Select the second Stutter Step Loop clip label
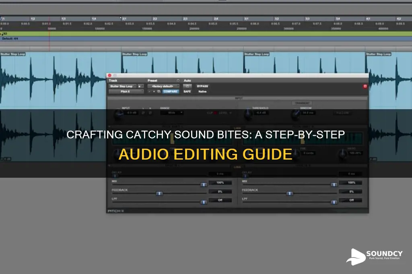The width and height of the screenshot is (412, 274). (134, 54)
